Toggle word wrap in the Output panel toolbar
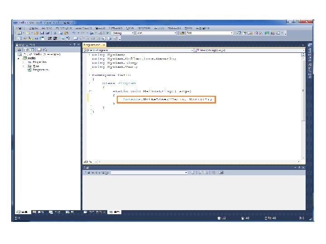This screenshot has width=326, height=244. 221,173
